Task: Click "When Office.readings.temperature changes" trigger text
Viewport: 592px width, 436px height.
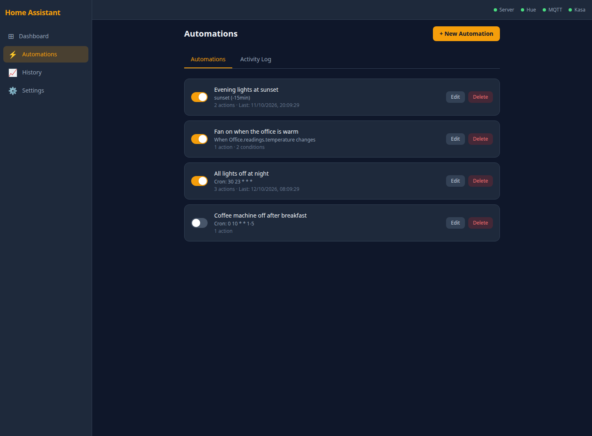Action: [265, 140]
